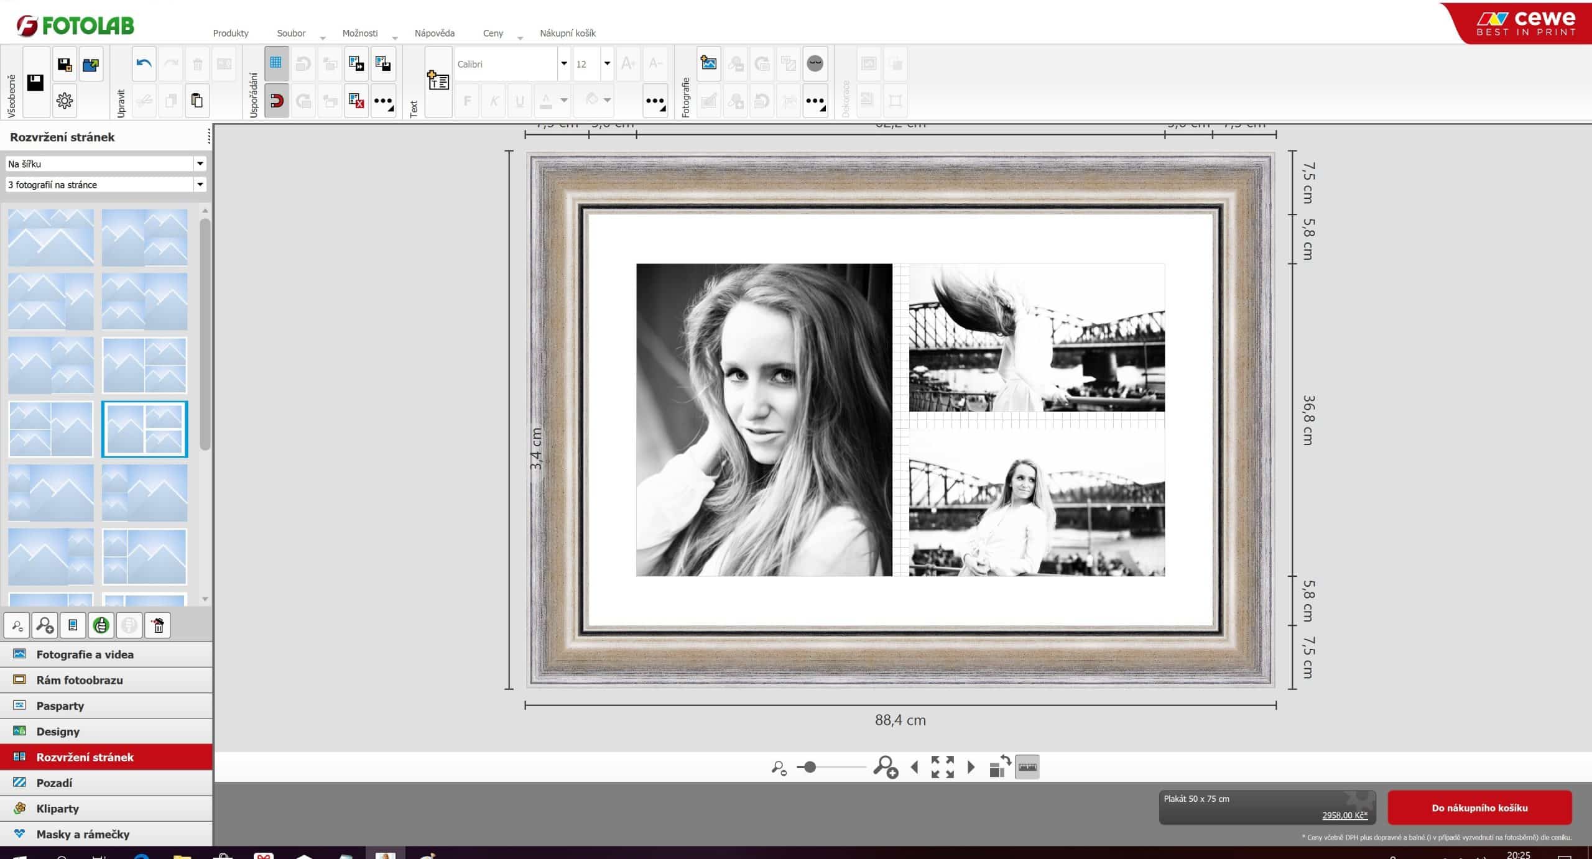Open the font size dropdown arrow
Screen dimensions: 1592x859
pos(607,64)
